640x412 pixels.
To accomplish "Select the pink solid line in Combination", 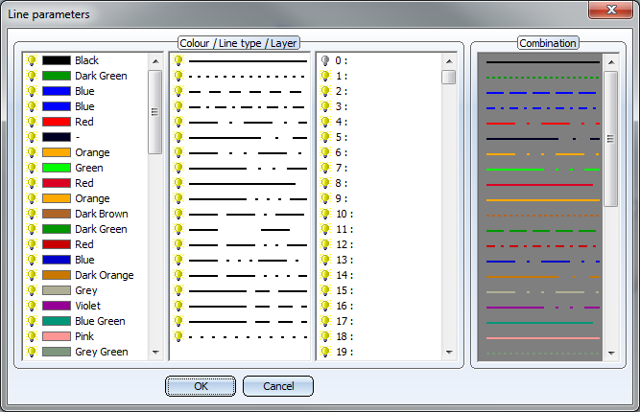I will tap(542, 338).
